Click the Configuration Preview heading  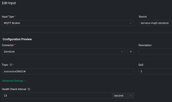tap(17, 39)
